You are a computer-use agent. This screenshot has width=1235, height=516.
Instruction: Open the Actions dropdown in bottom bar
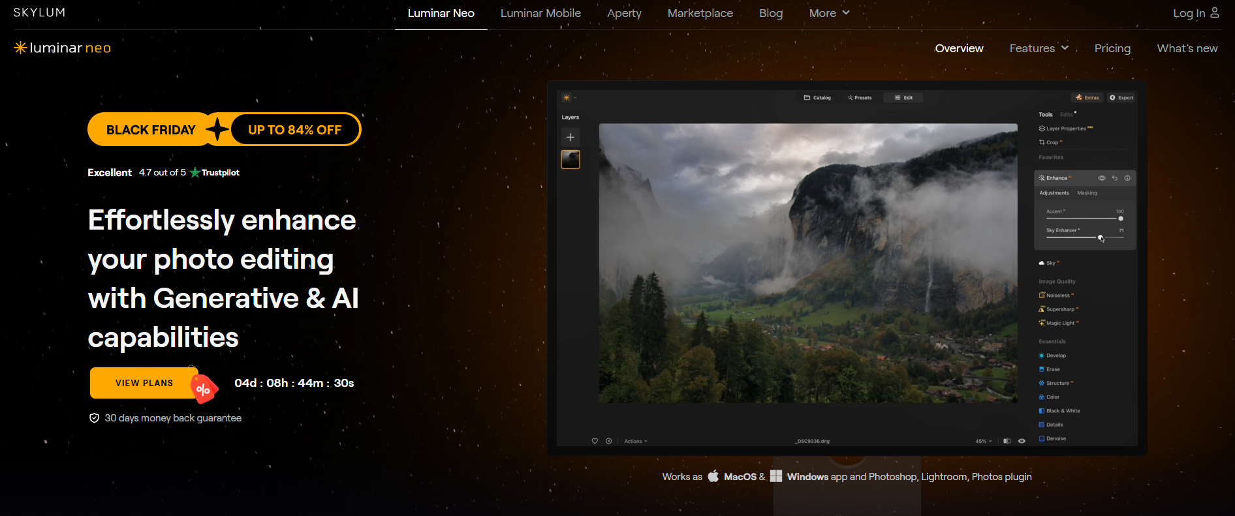(x=636, y=441)
